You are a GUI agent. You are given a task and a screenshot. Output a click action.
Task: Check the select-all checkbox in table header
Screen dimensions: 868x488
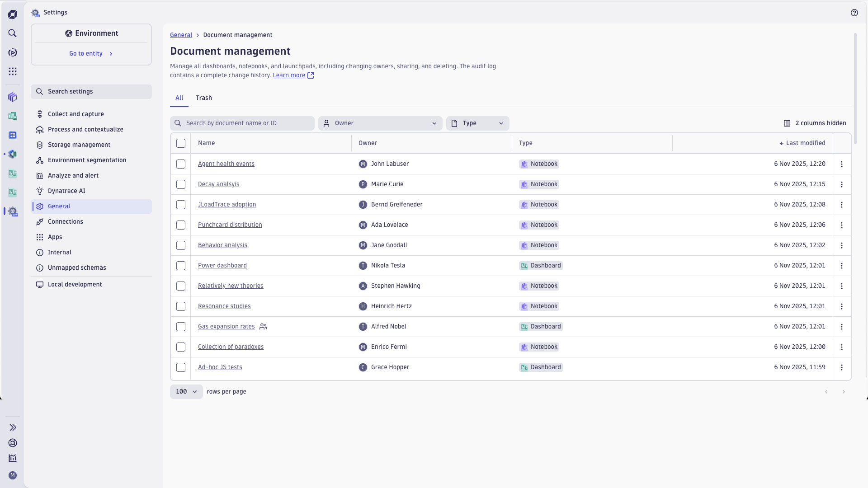pyautogui.click(x=181, y=143)
